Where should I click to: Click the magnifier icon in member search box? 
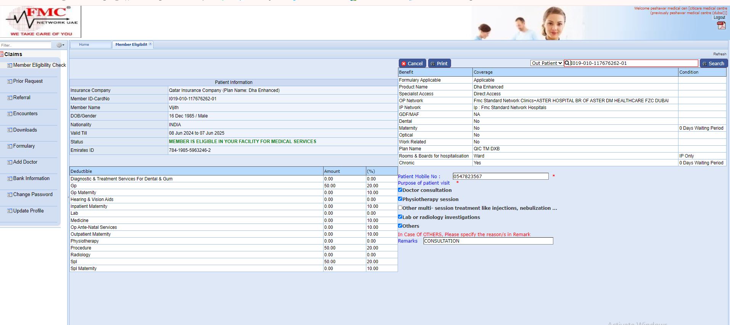click(567, 63)
